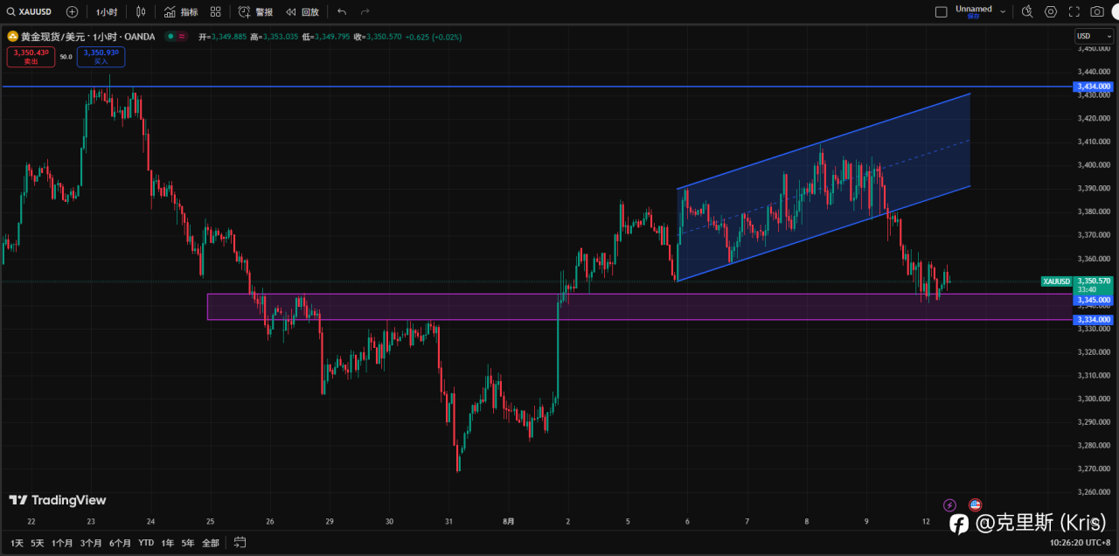
Task: Expand the Unnamed layout dropdown arrow
Action: click(x=1003, y=11)
